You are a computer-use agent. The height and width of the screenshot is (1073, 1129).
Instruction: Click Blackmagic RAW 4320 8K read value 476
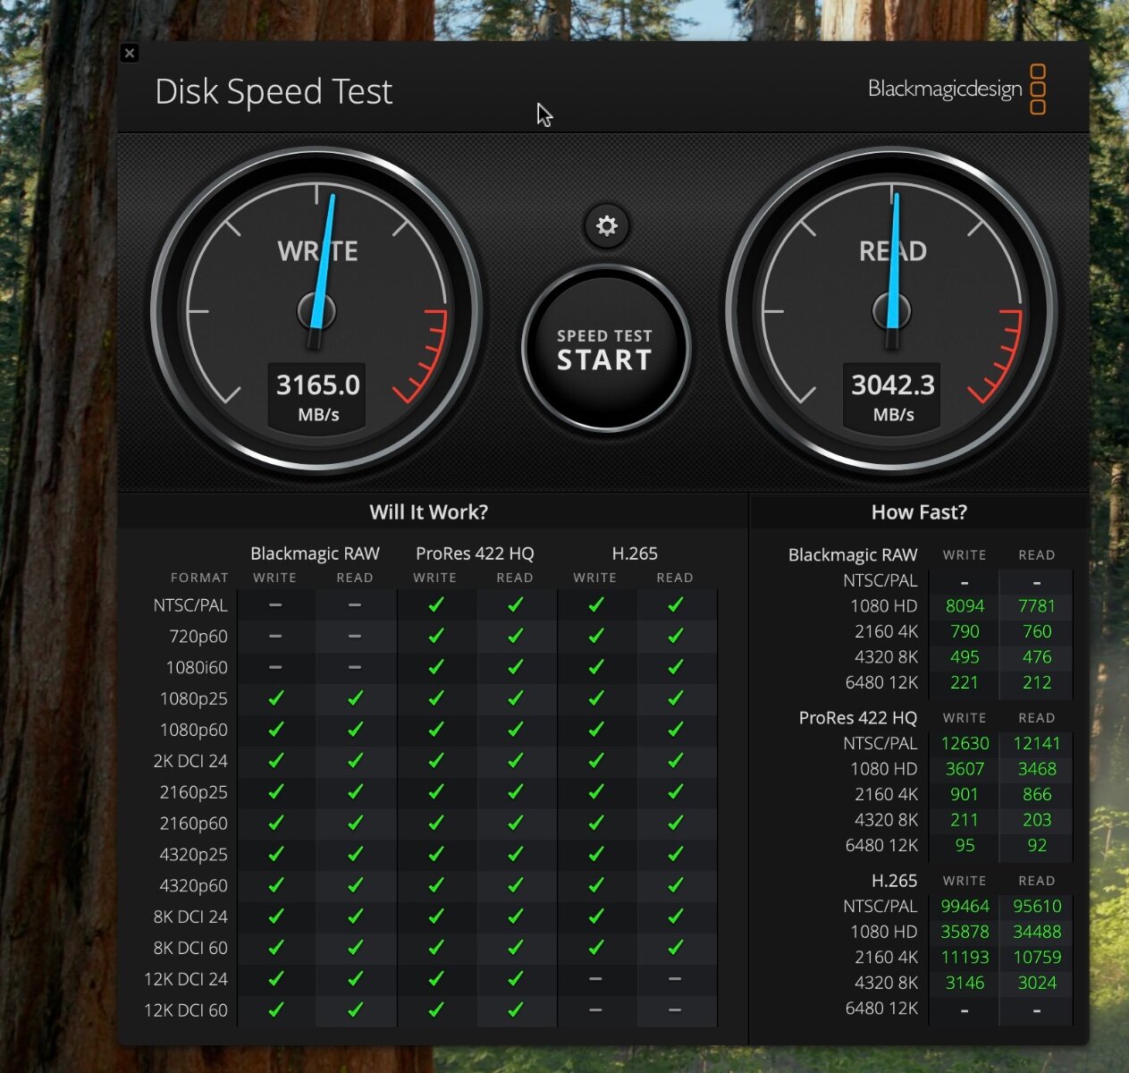pyautogui.click(x=1037, y=657)
